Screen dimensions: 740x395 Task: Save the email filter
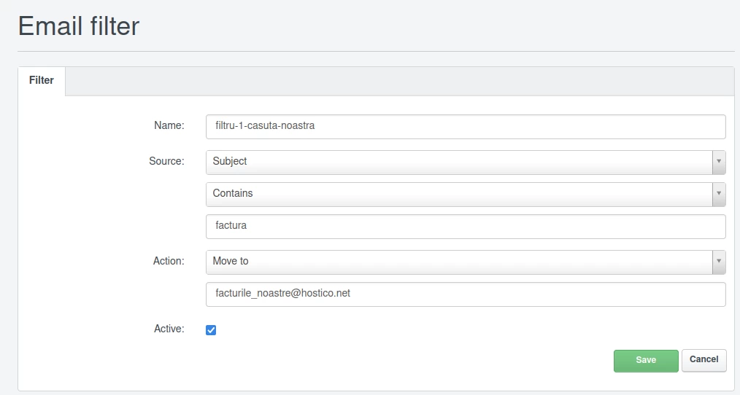click(646, 360)
